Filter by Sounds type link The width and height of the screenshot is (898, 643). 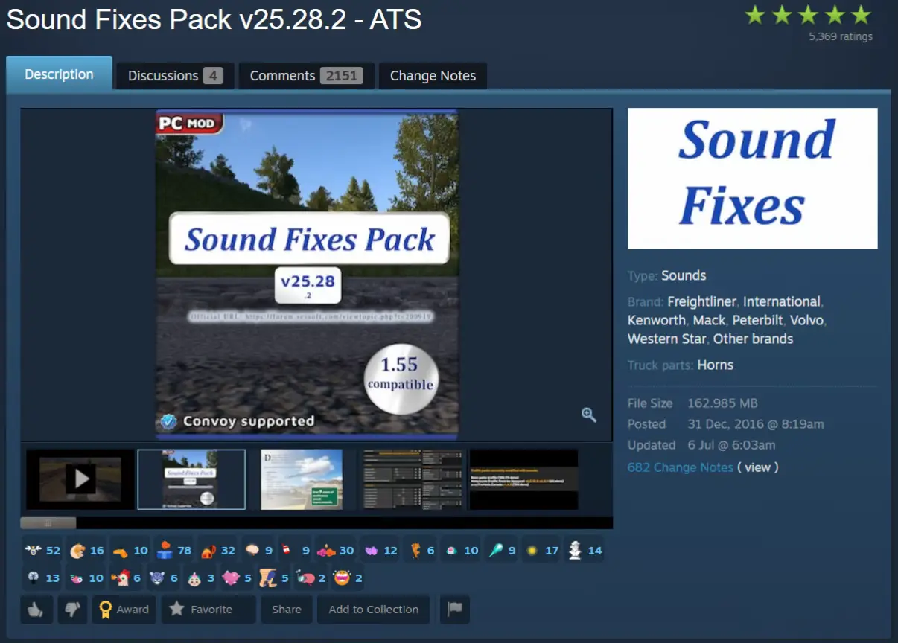coord(684,275)
